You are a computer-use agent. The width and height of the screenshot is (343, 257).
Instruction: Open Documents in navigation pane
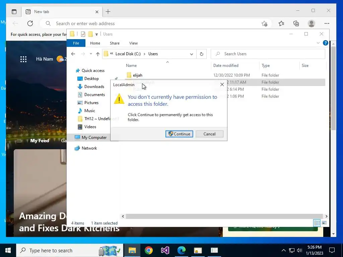pyautogui.click(x=94, y=95)
